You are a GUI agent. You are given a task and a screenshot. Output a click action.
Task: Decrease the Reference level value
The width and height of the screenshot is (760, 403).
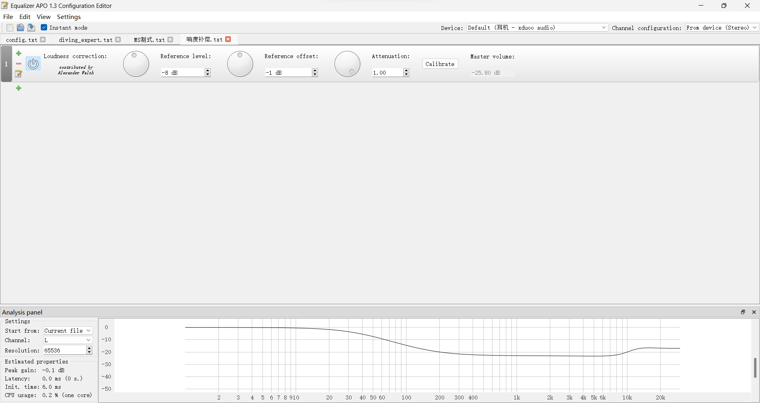(207, 75)
